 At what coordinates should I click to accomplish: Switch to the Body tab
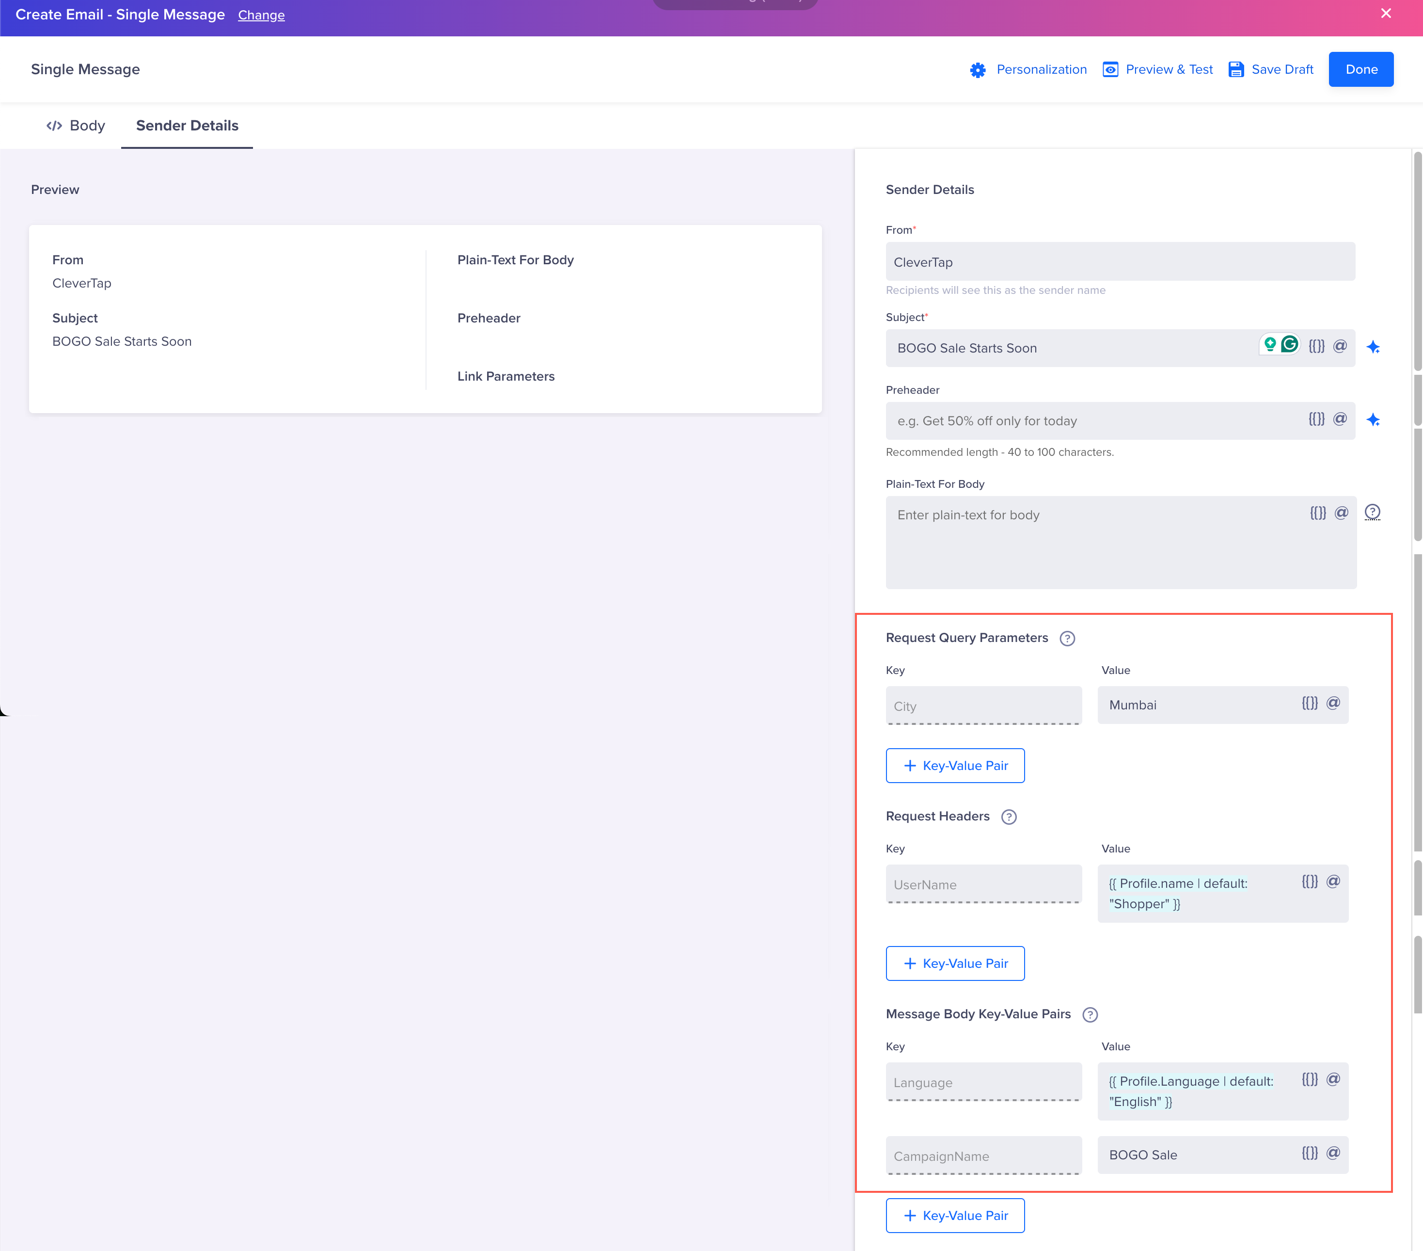75,126
